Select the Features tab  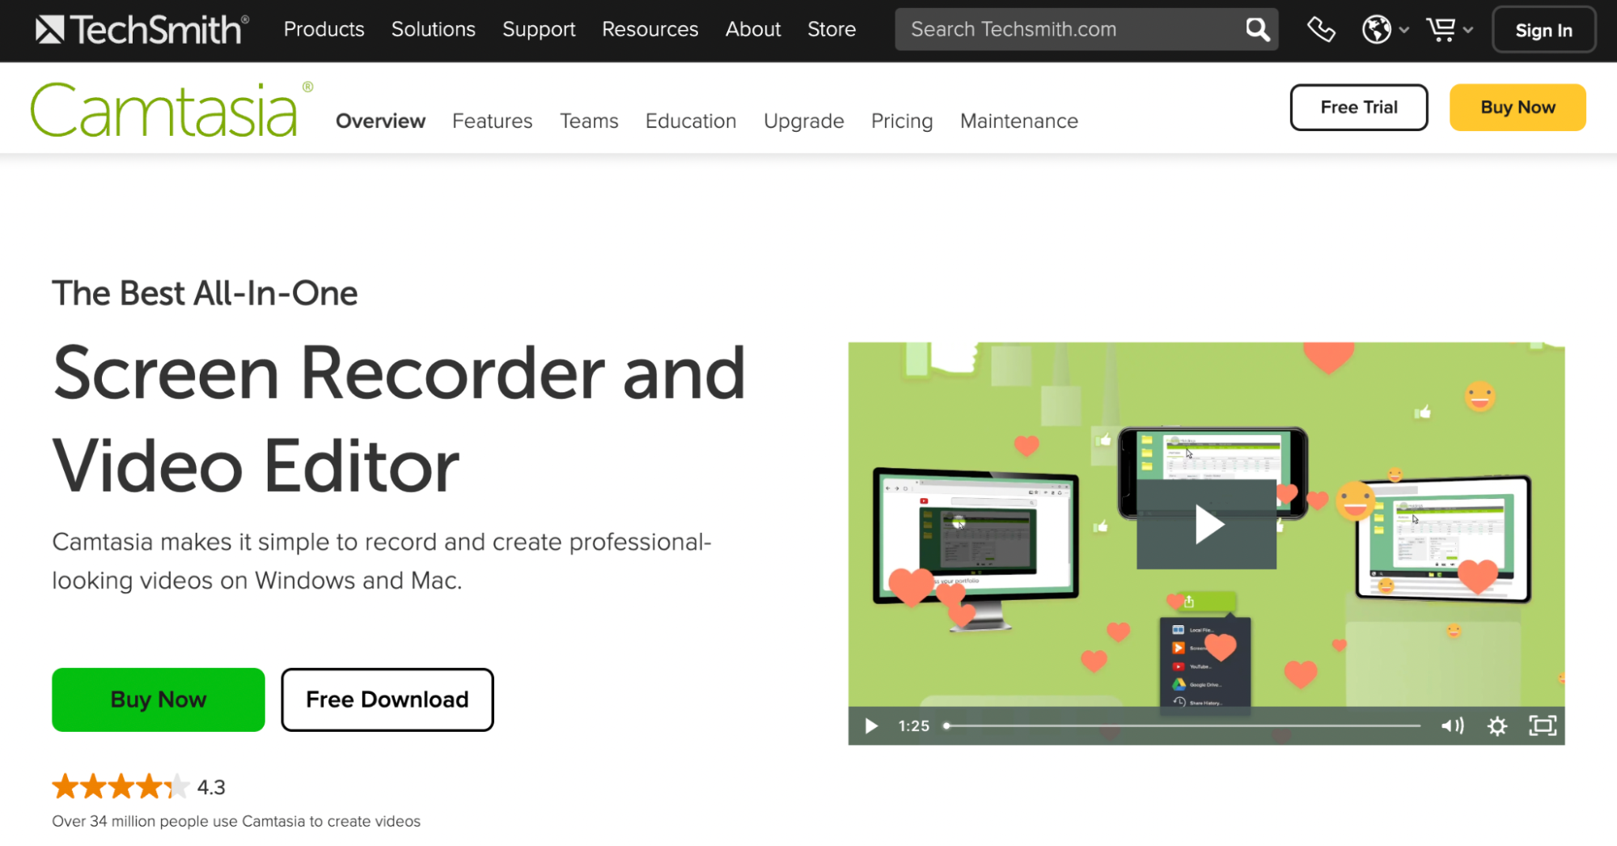pyautogui.click(x=492, y=121)
